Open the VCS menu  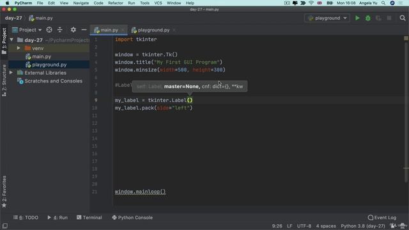pos(158,3)
